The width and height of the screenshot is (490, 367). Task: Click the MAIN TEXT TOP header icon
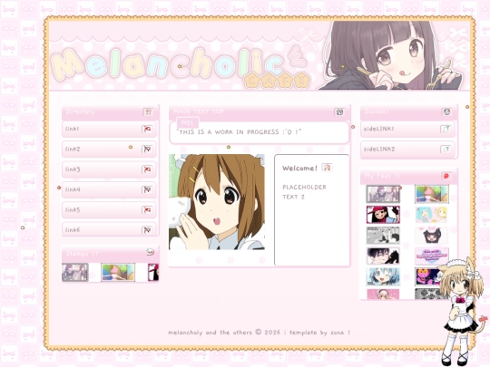(x=339, y=111)
